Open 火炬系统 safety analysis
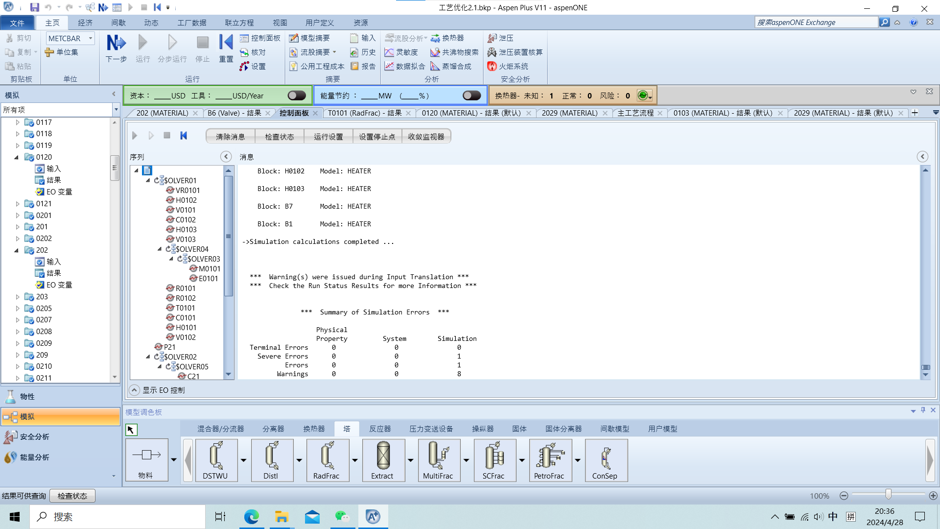 [508, 66]
